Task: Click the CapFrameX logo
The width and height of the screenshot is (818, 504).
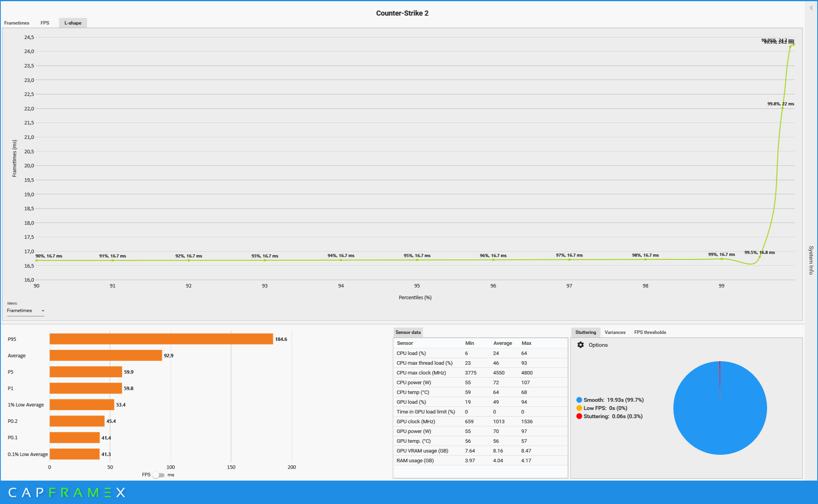Action: click(x=66, y=492)
